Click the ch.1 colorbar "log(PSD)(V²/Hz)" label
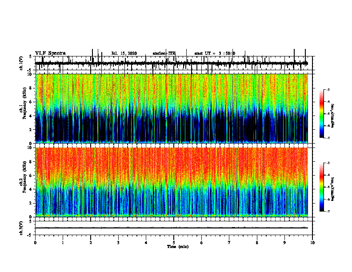 click(332, 116)
